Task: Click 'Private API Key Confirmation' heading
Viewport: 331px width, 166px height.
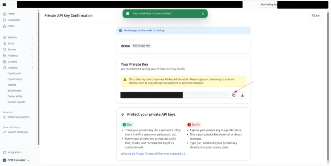Action: click(68, 16)
